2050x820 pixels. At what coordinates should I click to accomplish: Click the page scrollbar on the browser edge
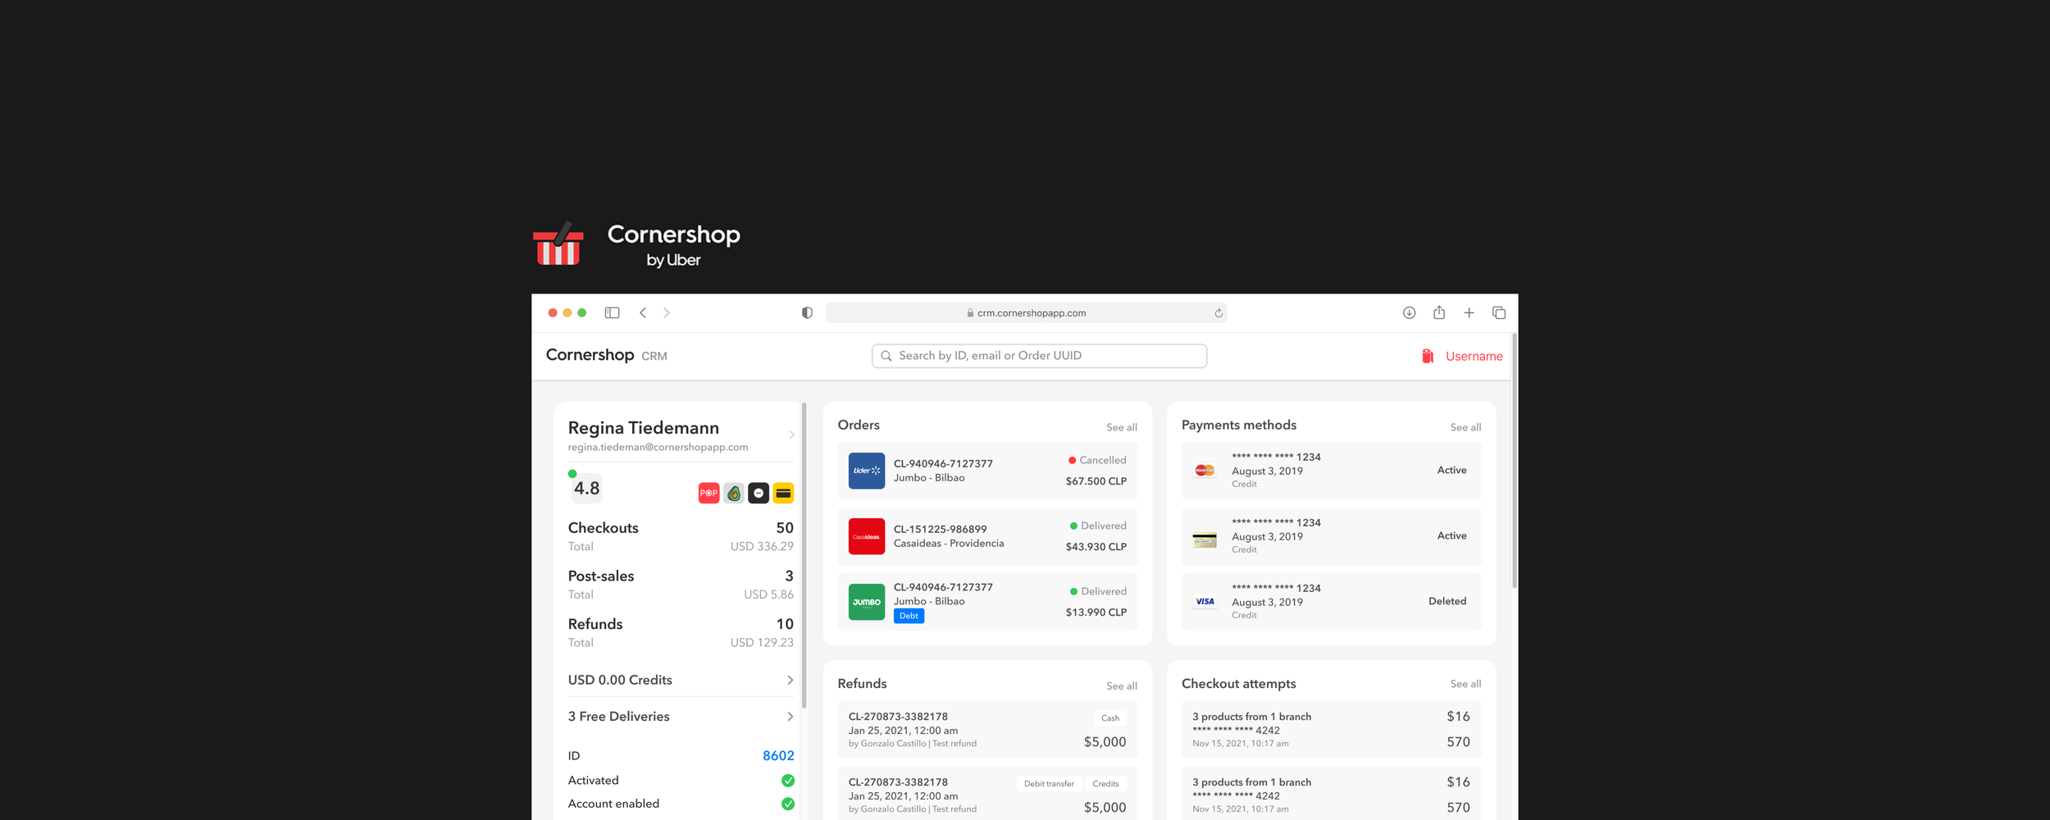pos(1515,461)
